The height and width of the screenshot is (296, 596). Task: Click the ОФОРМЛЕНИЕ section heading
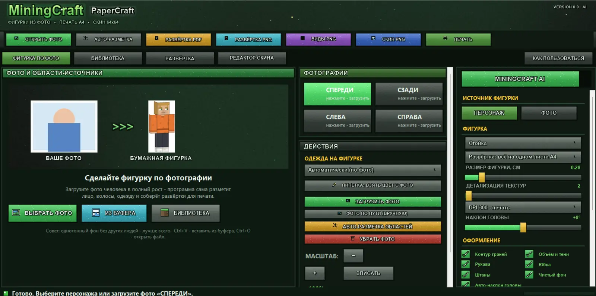481,241
